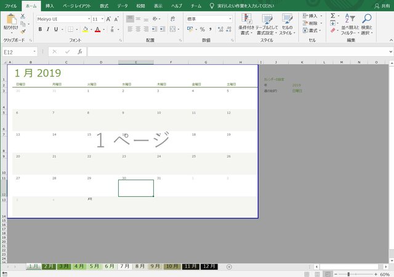Toggle align text left
Viewport: 394px width, 277px height.
(x=130, y=30)
